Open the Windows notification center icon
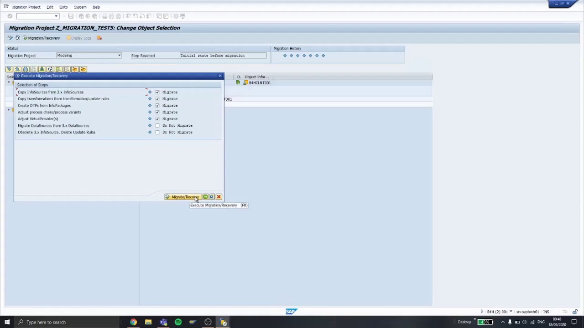Screen dimensions: 584x328 pyautogui.click(x=574, y=322)
